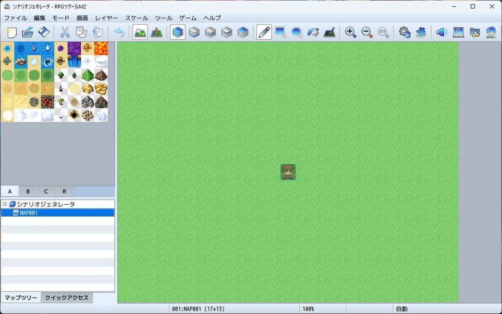The image size is (502, 314).
Task: Select the Pencil drawing tool
Action: 264,32
